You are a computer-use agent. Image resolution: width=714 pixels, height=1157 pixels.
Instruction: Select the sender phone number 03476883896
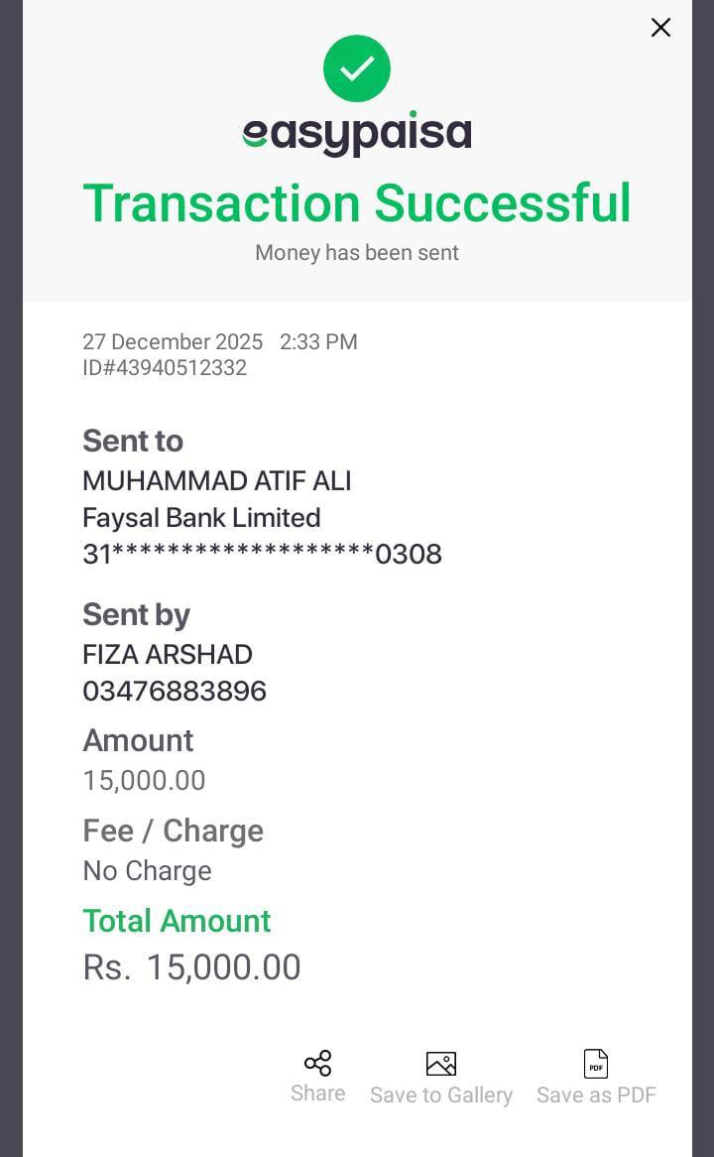175,692
